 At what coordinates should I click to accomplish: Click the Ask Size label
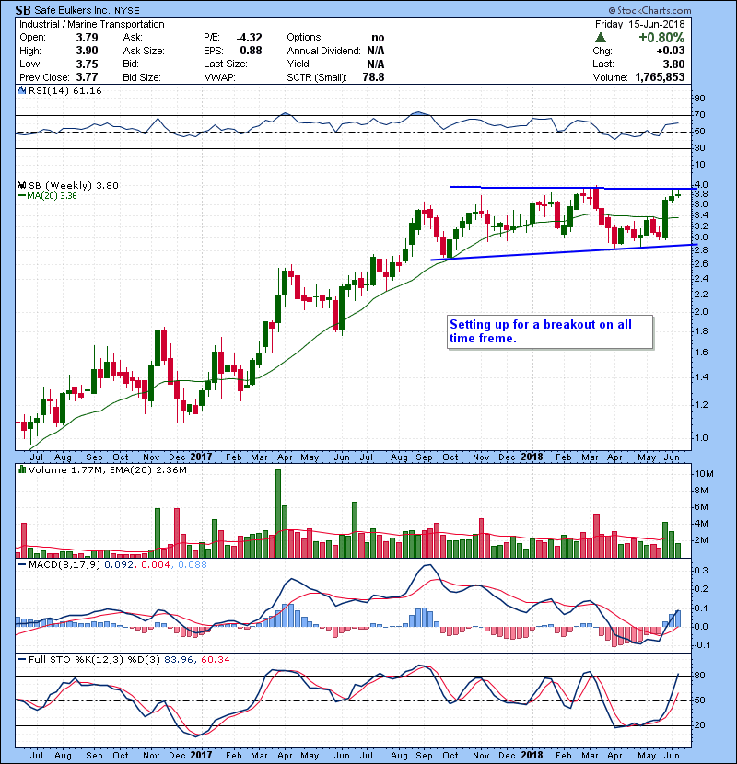coord(144,51)
